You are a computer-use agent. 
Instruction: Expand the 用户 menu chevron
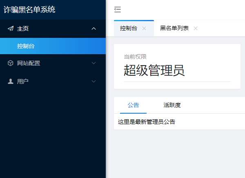(x=94, y=81)
